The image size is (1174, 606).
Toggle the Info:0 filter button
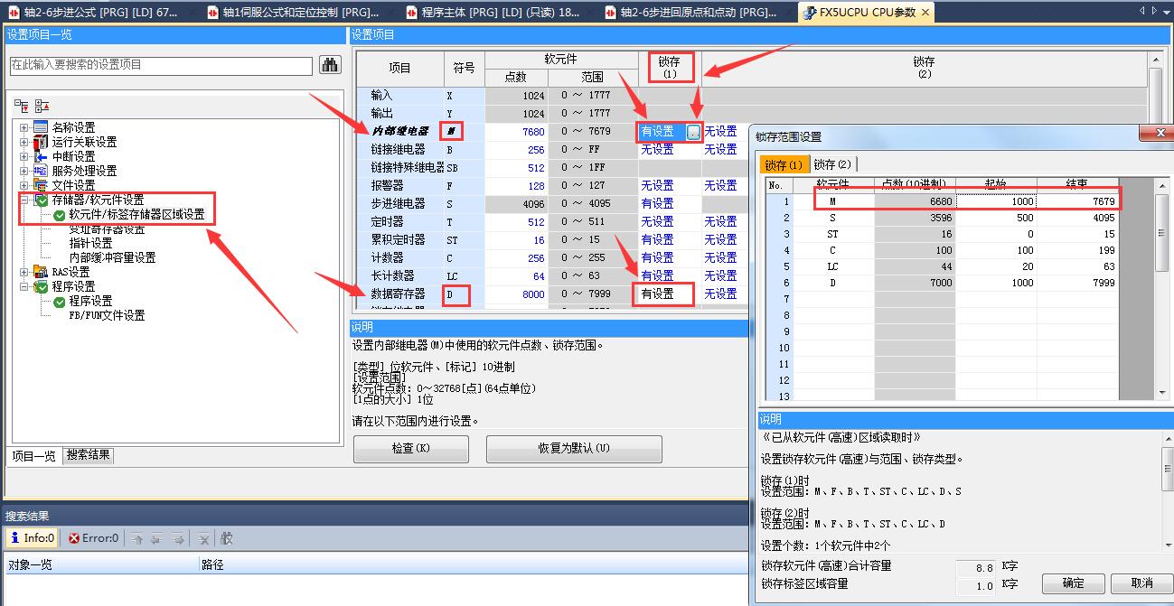33,538
